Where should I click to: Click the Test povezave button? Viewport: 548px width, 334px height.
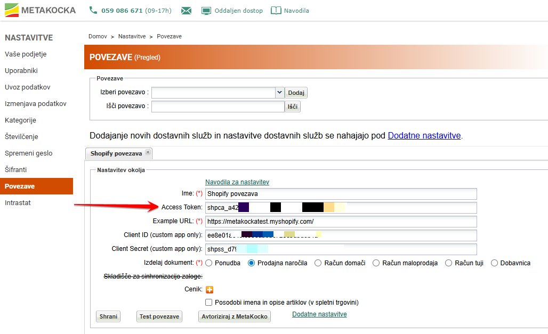[159, 316]
